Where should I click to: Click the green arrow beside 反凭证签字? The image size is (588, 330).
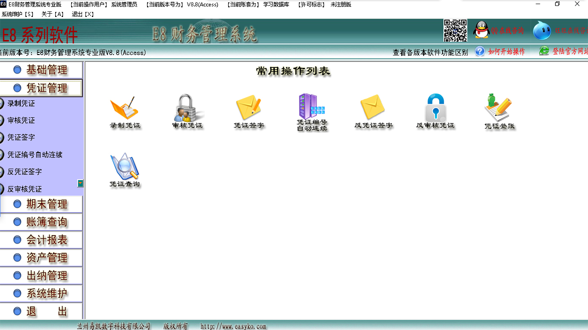(80, 183)
